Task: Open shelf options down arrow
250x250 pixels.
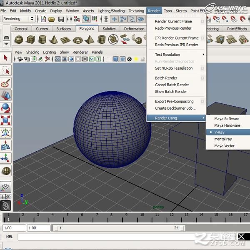Action: point(6,44)
